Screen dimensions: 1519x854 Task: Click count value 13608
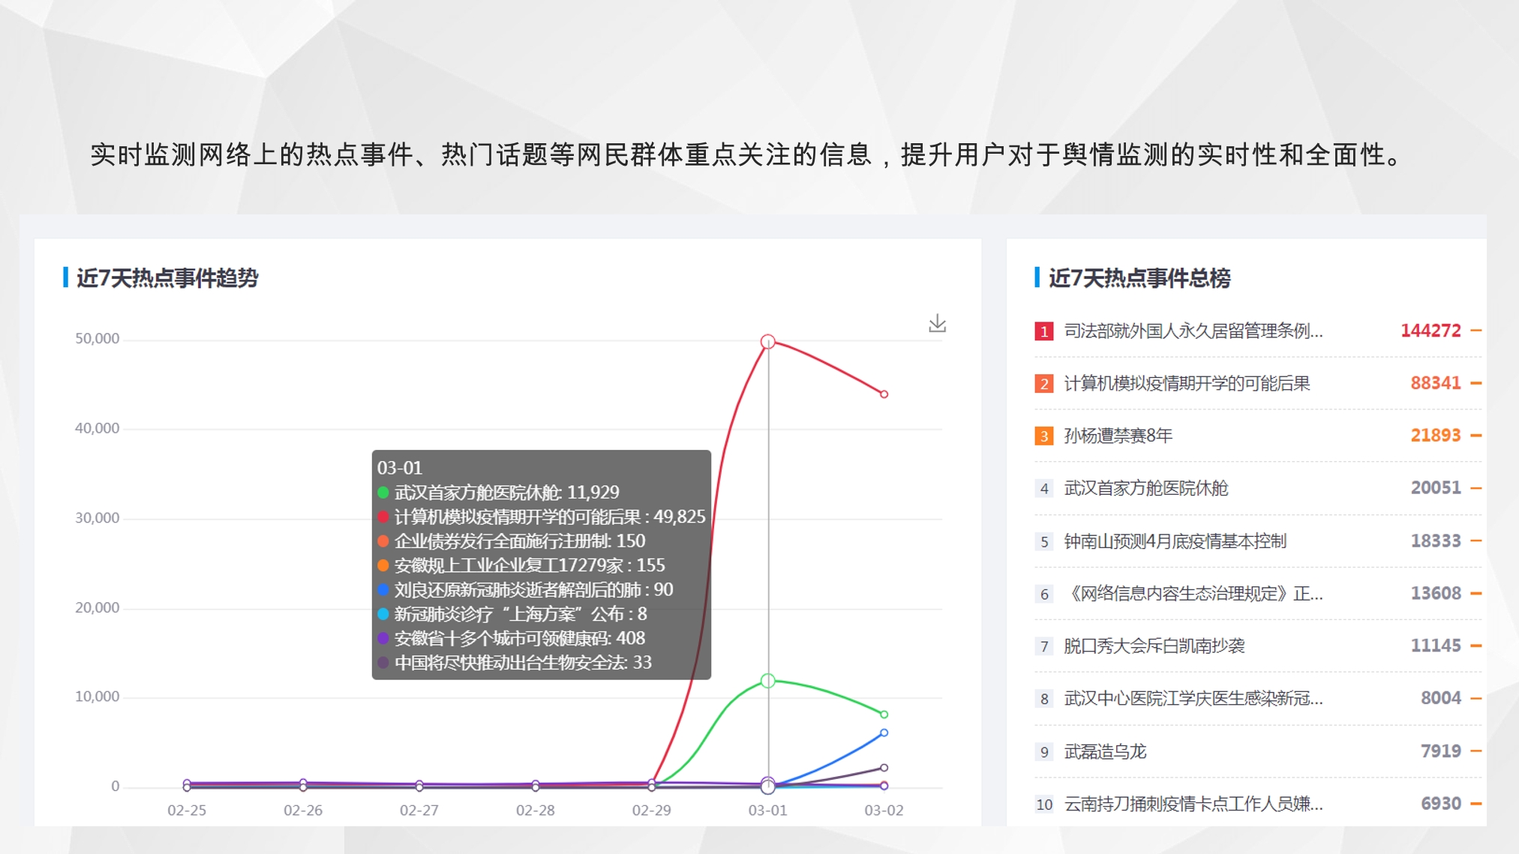pos(1436,593)
